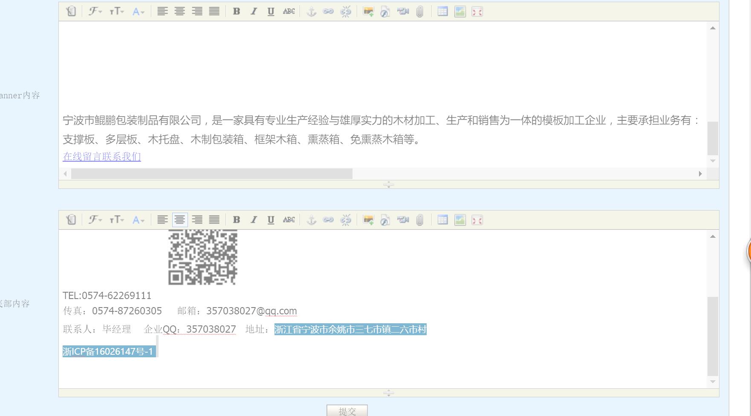Viewport: 751px width, 416px height.
Task: Click upper editor vertical scrollbar thumb
Action: pos(713,138)
